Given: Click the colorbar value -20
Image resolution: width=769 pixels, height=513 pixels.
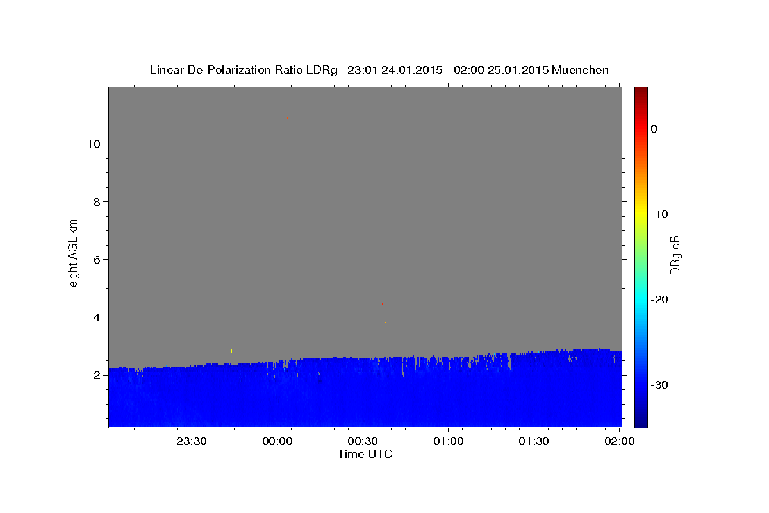Looking at the screenshot, I should [659, 299].
